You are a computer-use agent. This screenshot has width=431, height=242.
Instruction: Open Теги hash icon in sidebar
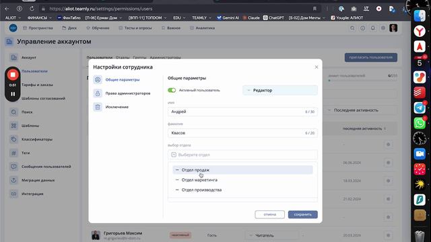[13, 153]
